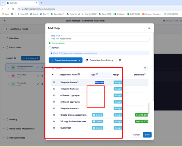This screenshot has height=147, width=182.
Task: Click Cancel in Add Step dialog
Action: [136, 135]
